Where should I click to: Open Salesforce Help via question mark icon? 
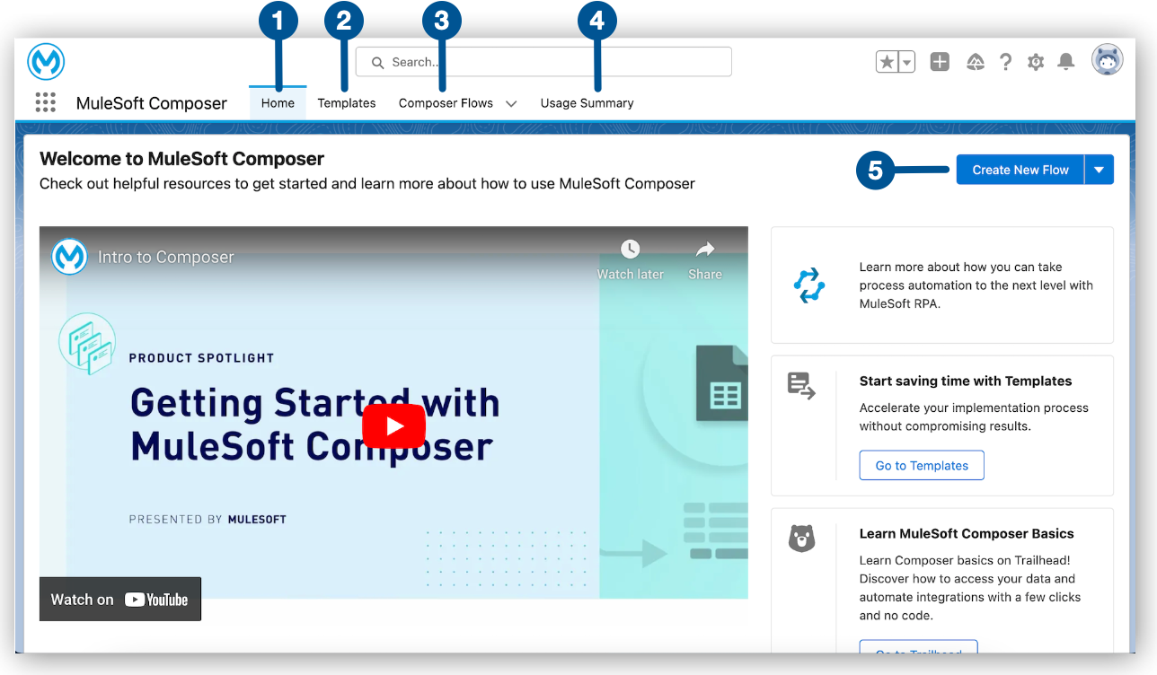[1005, 62]
